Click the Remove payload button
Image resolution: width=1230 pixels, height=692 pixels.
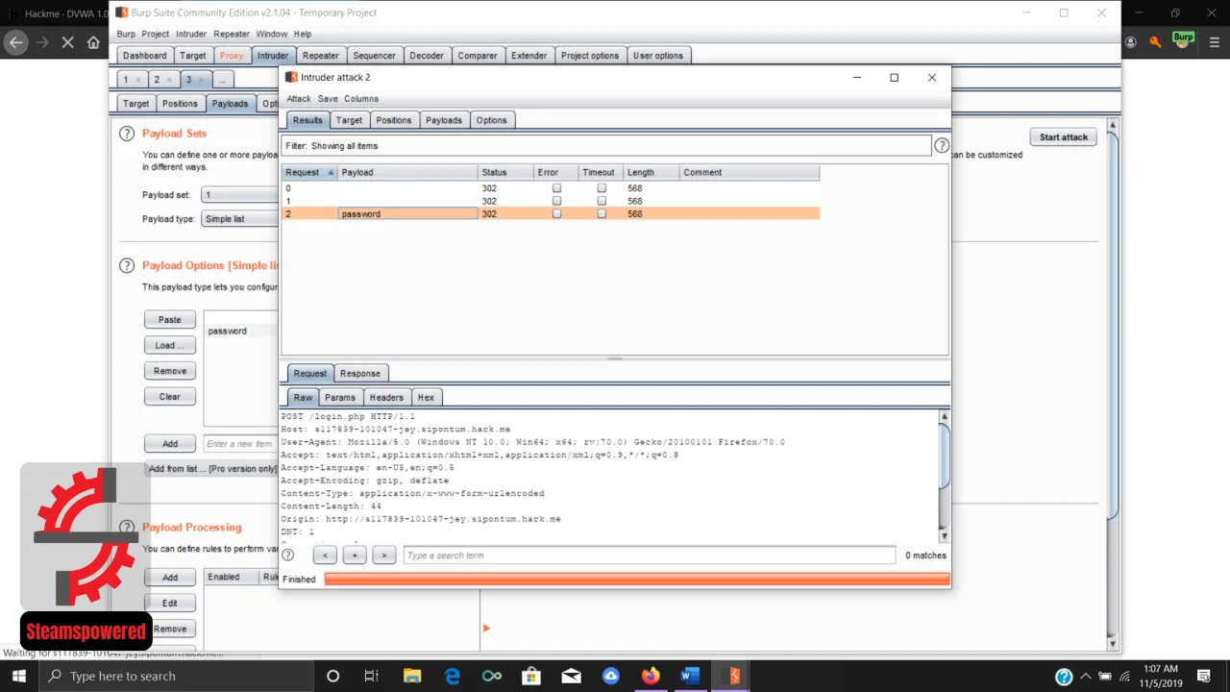[x=170, y=371]
